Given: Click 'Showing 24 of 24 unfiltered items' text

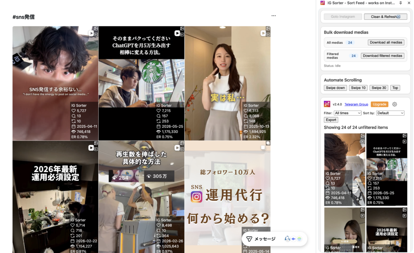Looking at the screenshot, I should click(356, 127).
